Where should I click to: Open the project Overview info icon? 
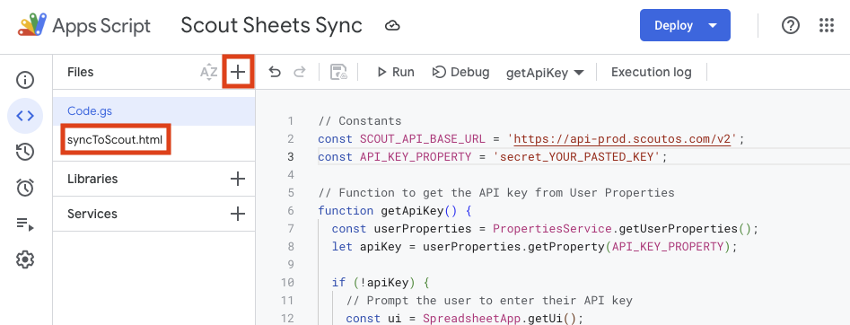[x=25, y=80]
